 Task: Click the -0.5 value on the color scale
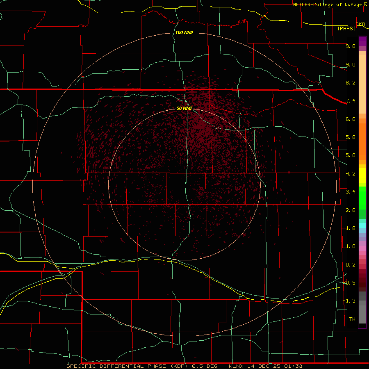pyautogui.click(x=349, y=282)
